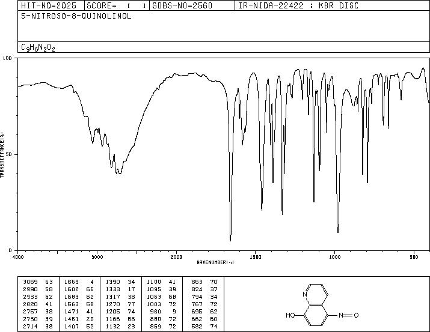
Task: Select peak table entry 767
Action: tap(204, 304)
